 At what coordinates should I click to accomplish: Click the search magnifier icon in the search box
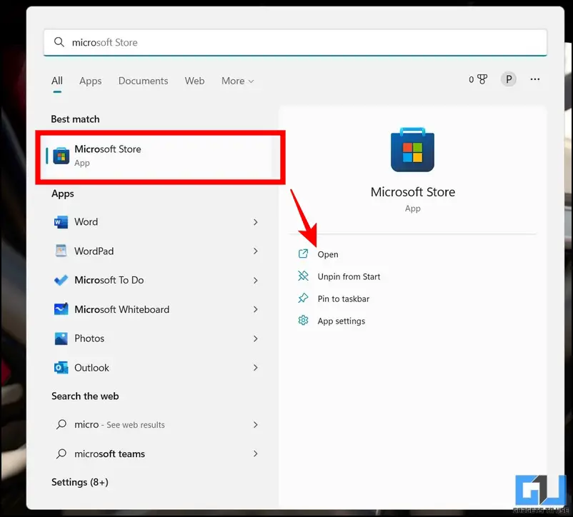point(59,42)
